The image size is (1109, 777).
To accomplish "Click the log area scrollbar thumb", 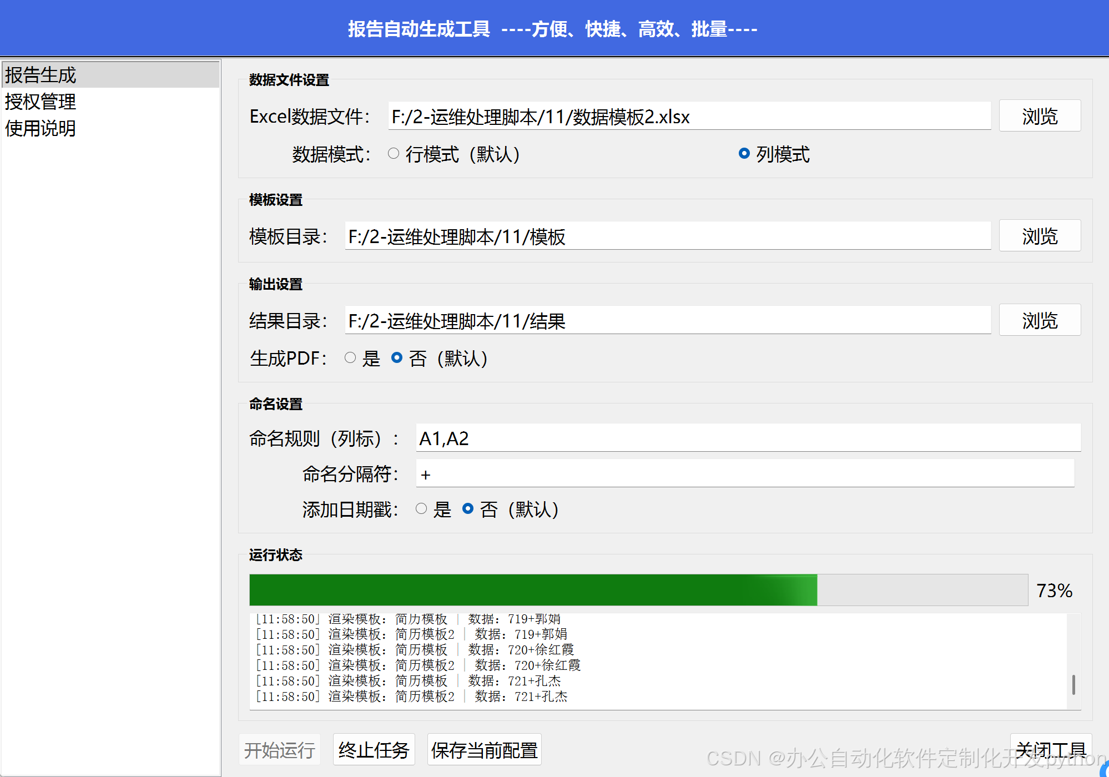I will [x=1073, y=685].
